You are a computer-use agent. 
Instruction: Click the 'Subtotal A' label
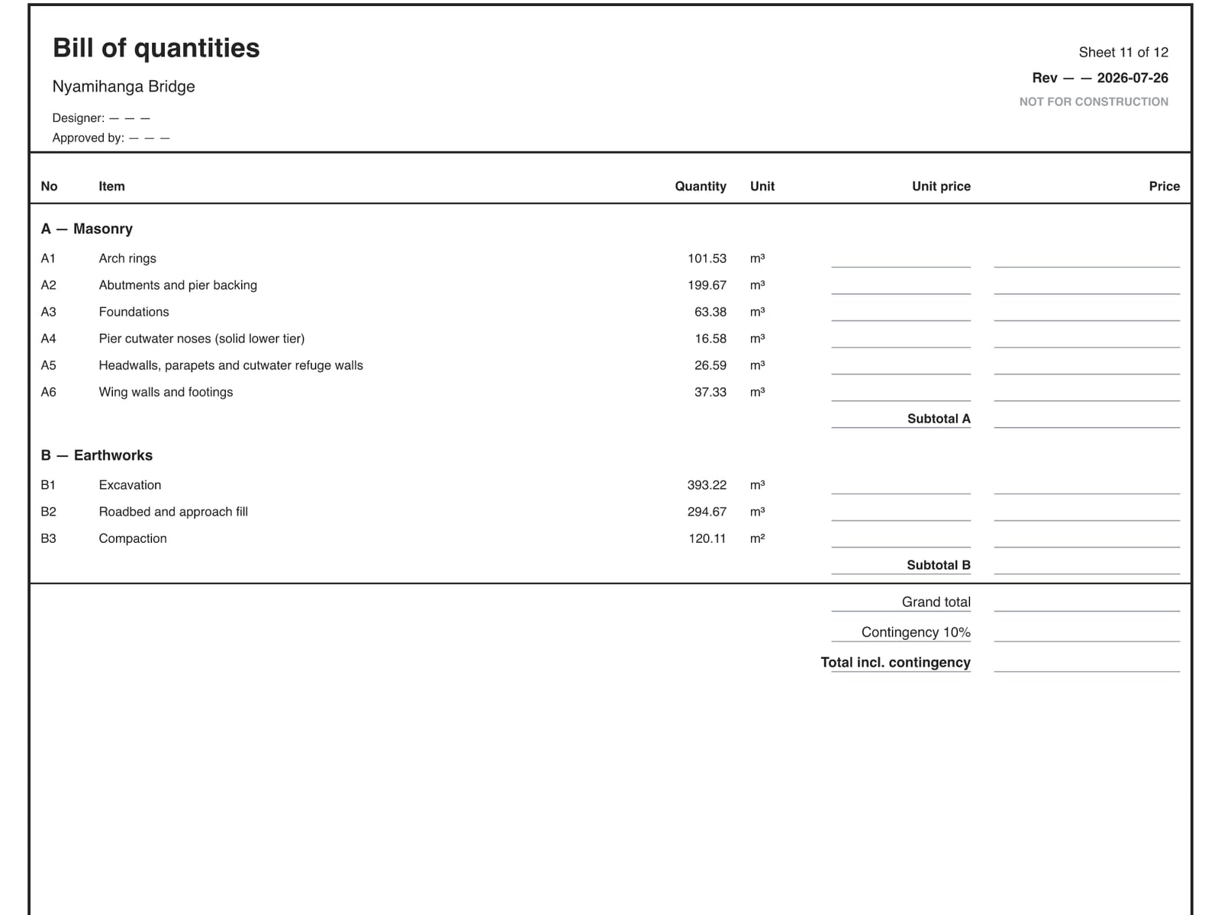click(939, 419)
